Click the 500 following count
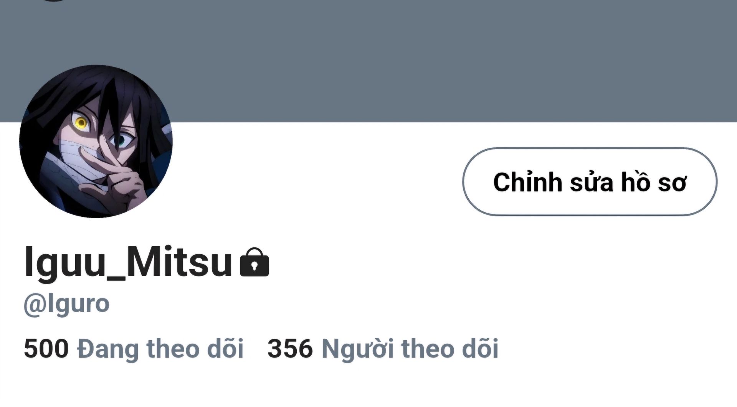737x407 pixels. click(x=46, y=349)
